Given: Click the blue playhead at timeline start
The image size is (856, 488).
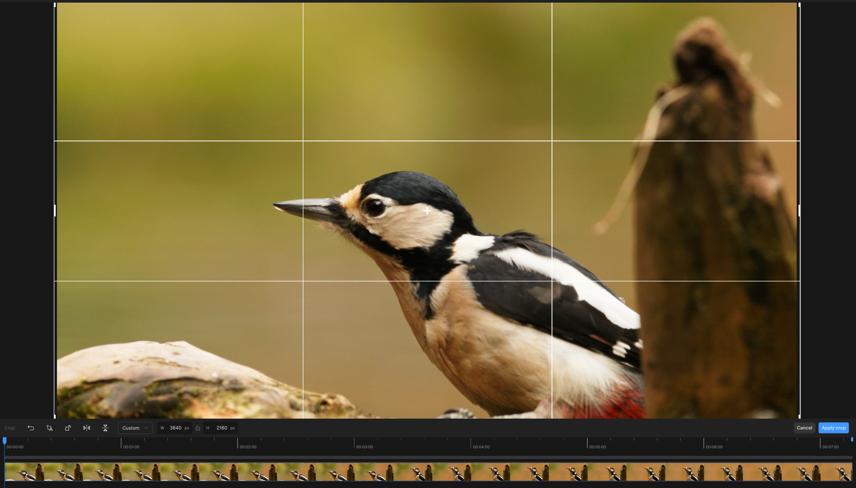Looking at the screenshot, I should coord(5,440).
